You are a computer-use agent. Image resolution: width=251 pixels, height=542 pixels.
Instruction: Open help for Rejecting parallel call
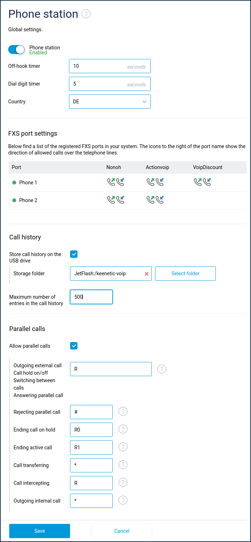(123, 412)
